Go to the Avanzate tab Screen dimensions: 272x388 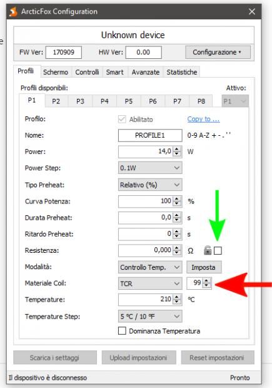click(146, 72)
